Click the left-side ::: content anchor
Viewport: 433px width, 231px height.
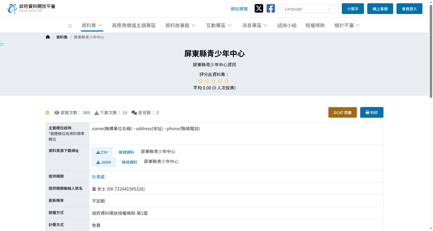(2, 44)
